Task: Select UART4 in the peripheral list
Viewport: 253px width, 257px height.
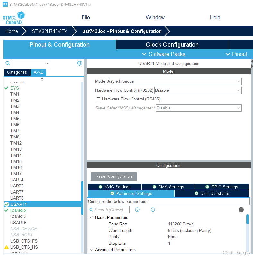Action: click(x=17, y=180)
